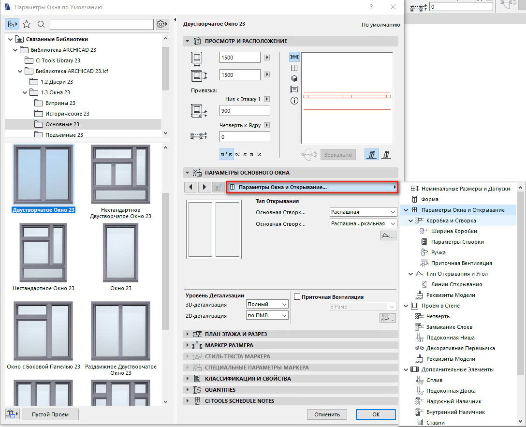Enable Приточная Вентиляция checkbox

(297, 297)
